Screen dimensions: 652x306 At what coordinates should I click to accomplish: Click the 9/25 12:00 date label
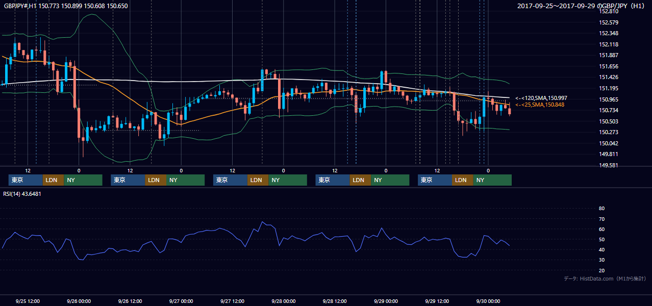tap(28, 301)
